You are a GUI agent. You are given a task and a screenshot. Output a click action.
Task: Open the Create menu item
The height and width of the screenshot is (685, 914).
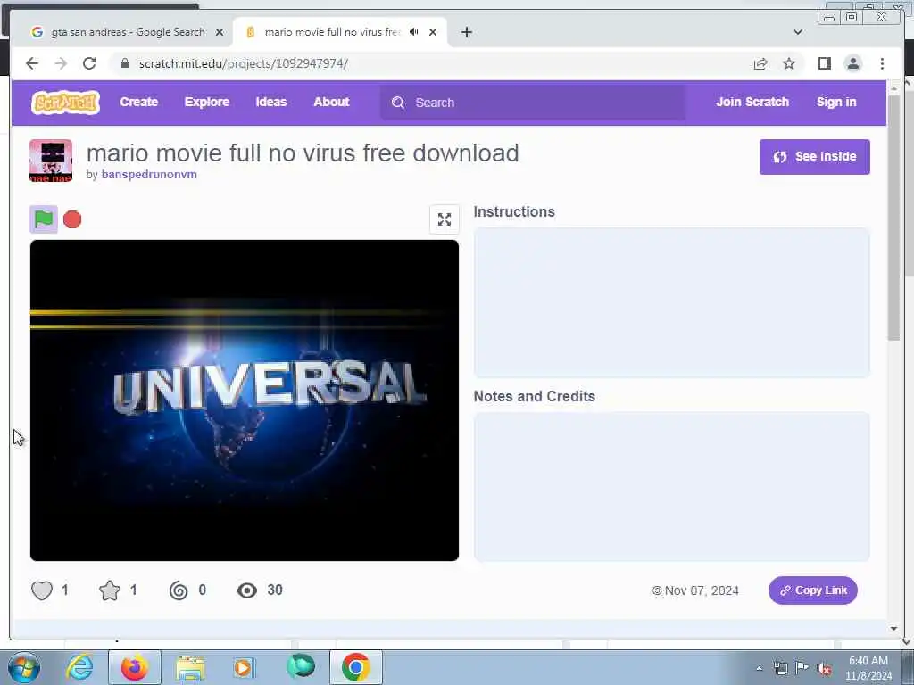pos(138,102)
